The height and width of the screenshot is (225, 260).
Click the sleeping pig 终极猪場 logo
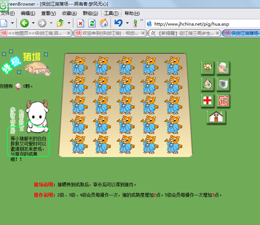pyautogui.click(x=26, y=63)
